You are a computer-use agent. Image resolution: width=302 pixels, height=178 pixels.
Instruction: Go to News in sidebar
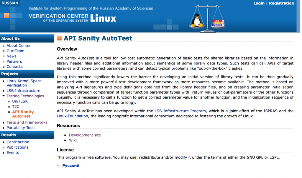tap(12, 56)
